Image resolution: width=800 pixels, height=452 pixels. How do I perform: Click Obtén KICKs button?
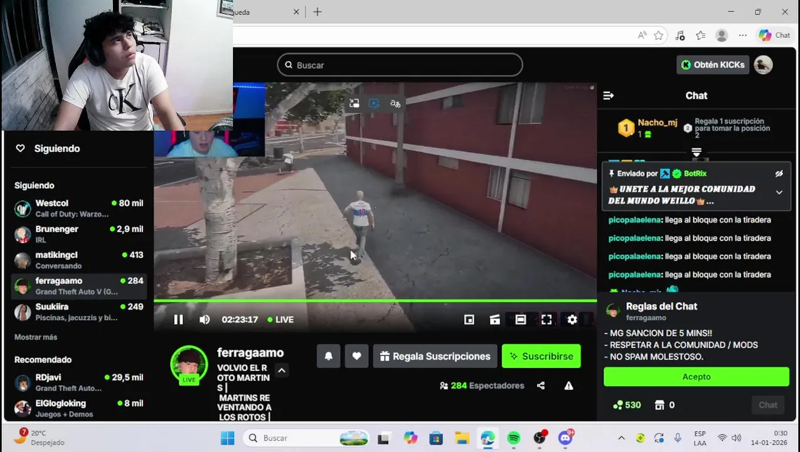[713, 65]
